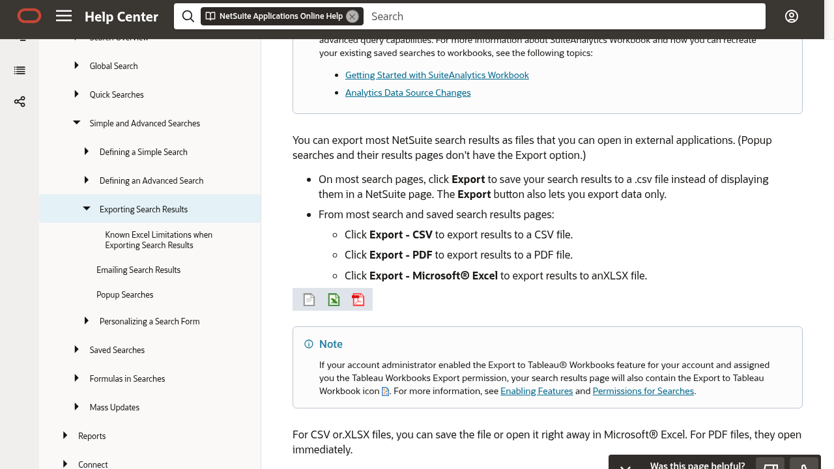
Task: Select Exporting Search Results in the tree
Action: [143, 209]
